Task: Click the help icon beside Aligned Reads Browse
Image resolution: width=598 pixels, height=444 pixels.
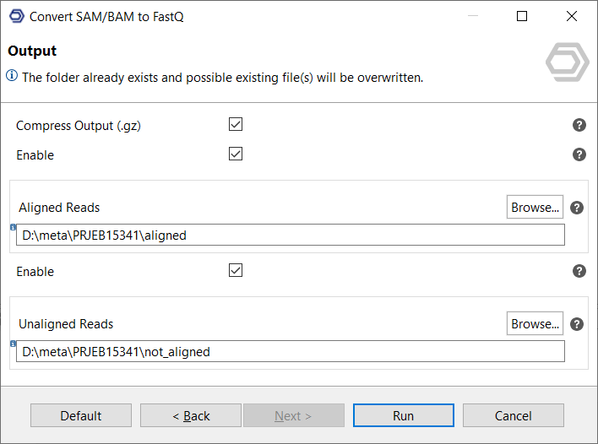Action: pyautogui.click(x=578, y=208)
